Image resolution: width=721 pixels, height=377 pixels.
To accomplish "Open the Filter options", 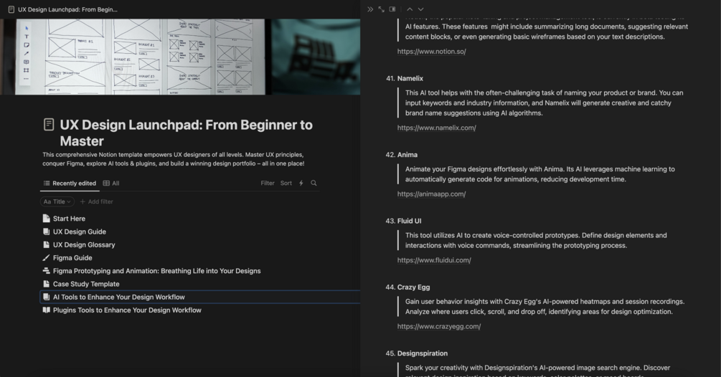I will pyautogui.click(x=268, y=183).
